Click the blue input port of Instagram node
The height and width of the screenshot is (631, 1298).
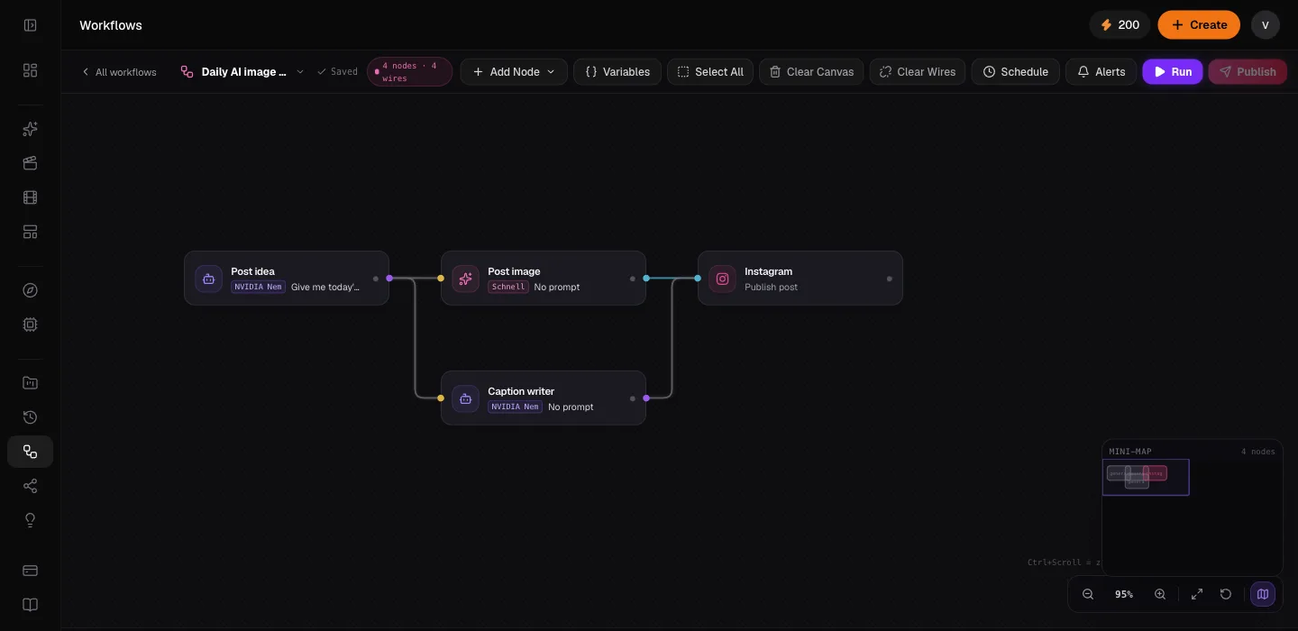pos(698,279)
